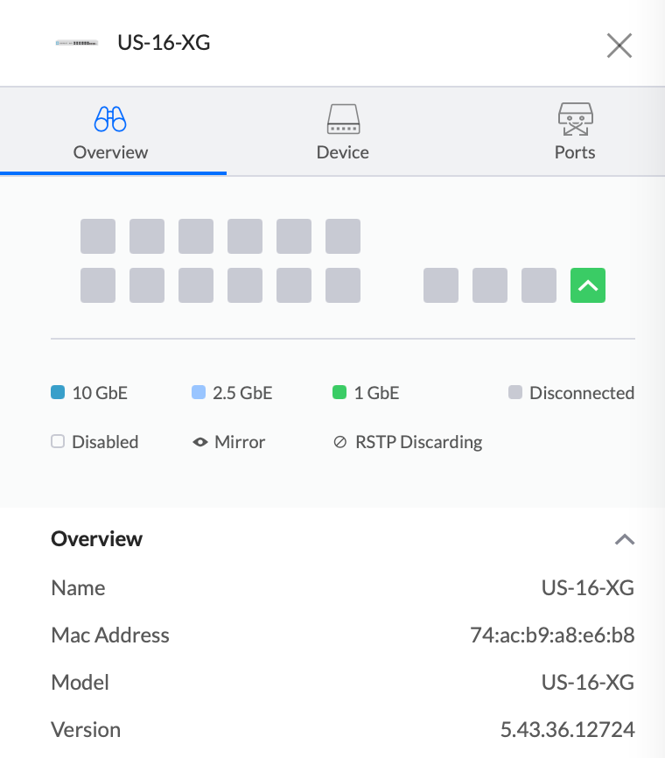This screenshot has height=758, width=665.
Task: Switch to the Ports tab
Action: [x=575, y=131]
